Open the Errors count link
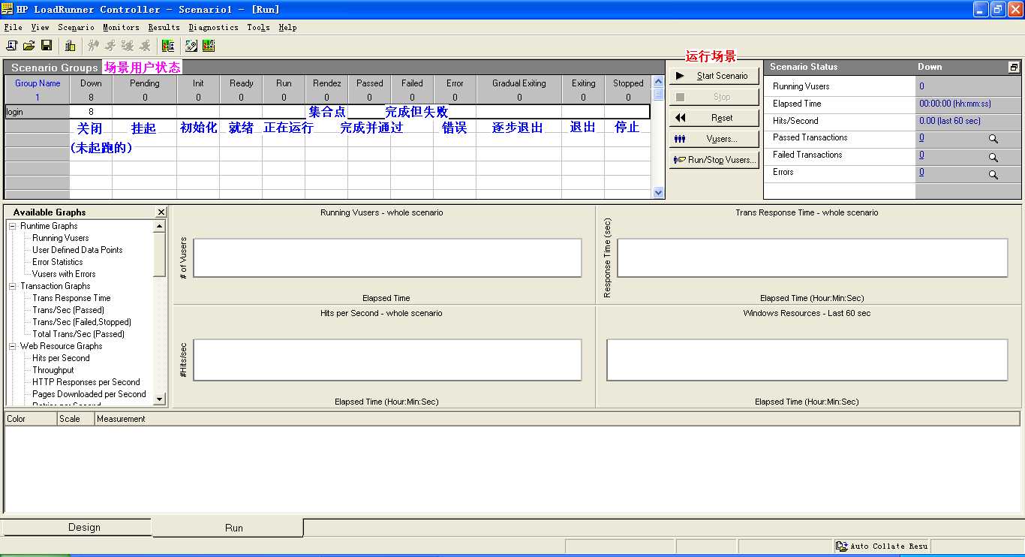The height and width of the screenshot is (557, 1025). click(921, 173)
